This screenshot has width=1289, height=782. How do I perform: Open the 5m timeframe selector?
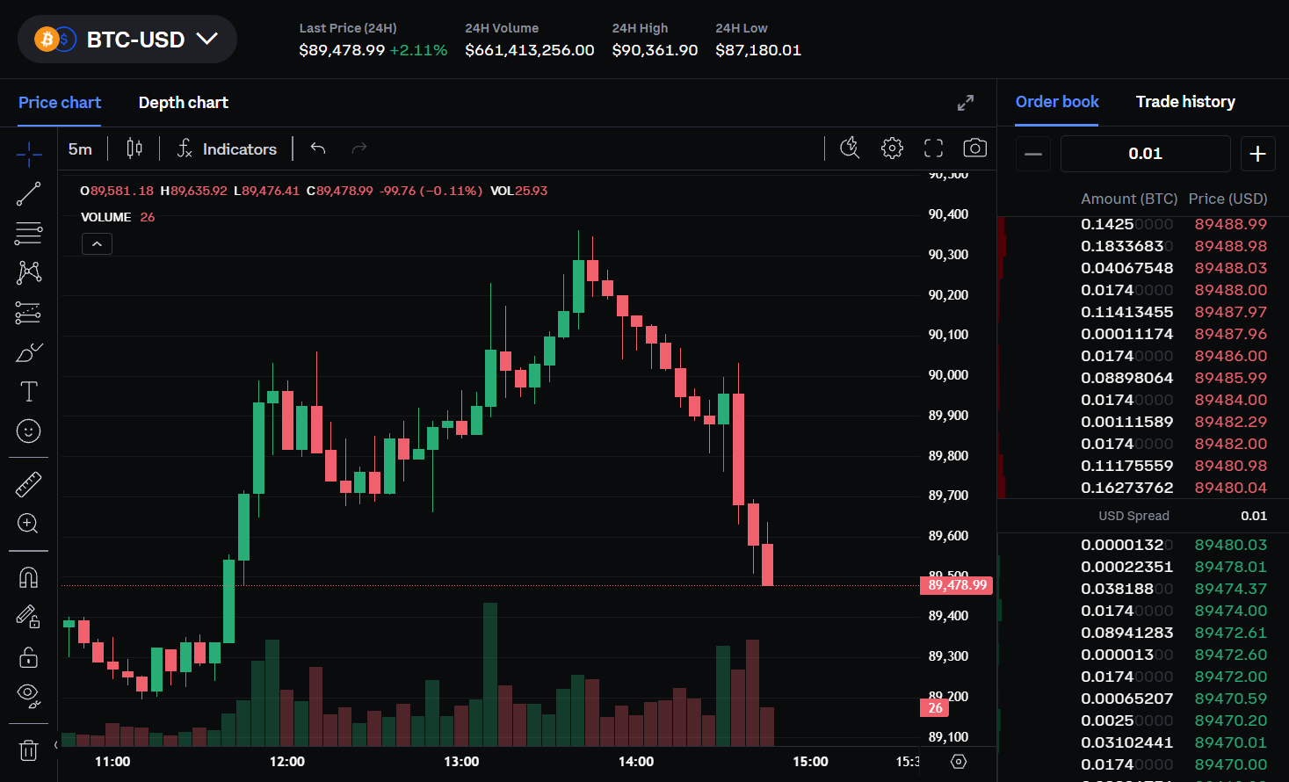coord(80,148)
